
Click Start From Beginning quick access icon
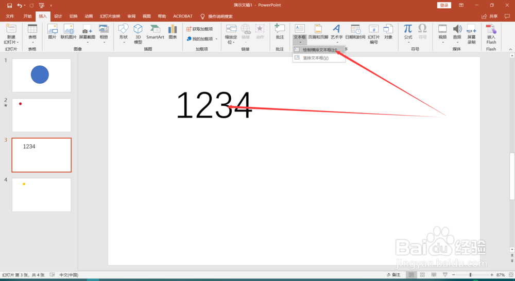click(x=42, y=5)
